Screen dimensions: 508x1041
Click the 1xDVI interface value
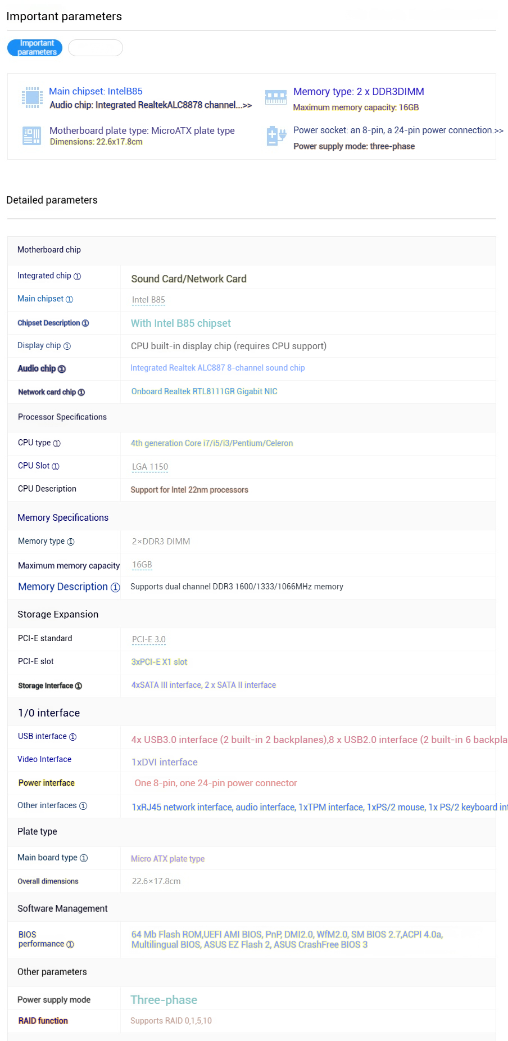pos(165,762)
